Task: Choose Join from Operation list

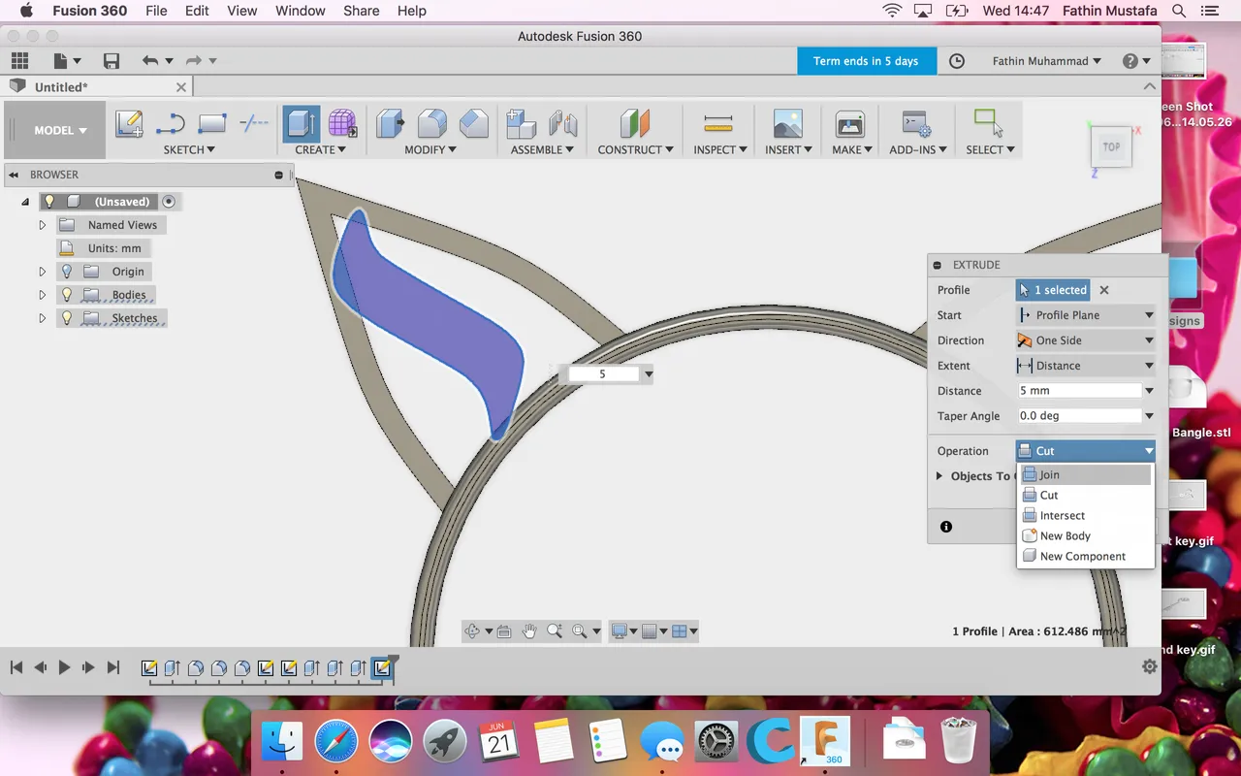Action: [x=1085, y=474]
